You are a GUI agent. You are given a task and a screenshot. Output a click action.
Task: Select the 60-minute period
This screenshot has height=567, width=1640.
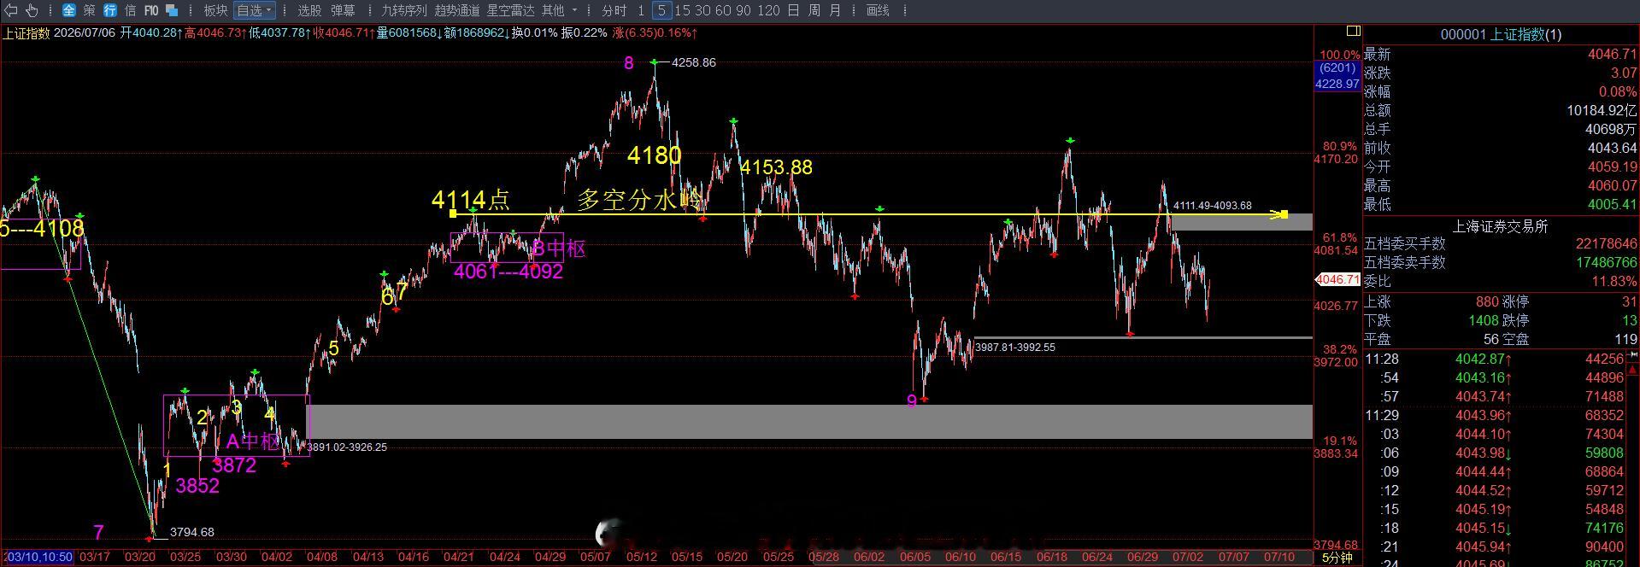click(x=723, y=10)
